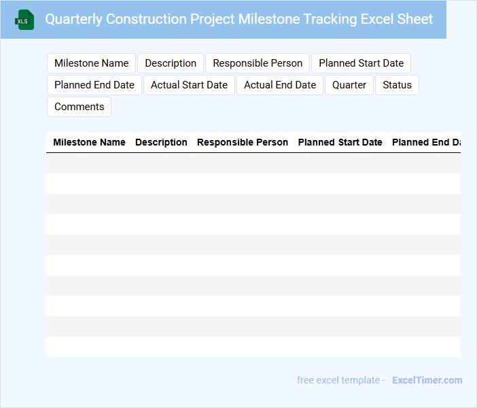Select the Responsible Person column header

(243, 142)
